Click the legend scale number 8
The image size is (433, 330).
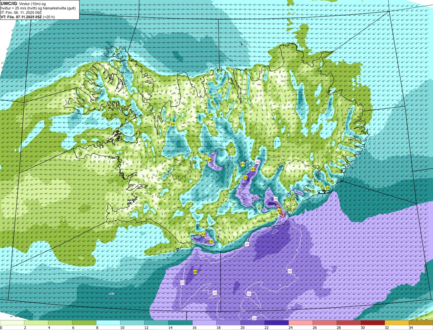coord(97,328)
